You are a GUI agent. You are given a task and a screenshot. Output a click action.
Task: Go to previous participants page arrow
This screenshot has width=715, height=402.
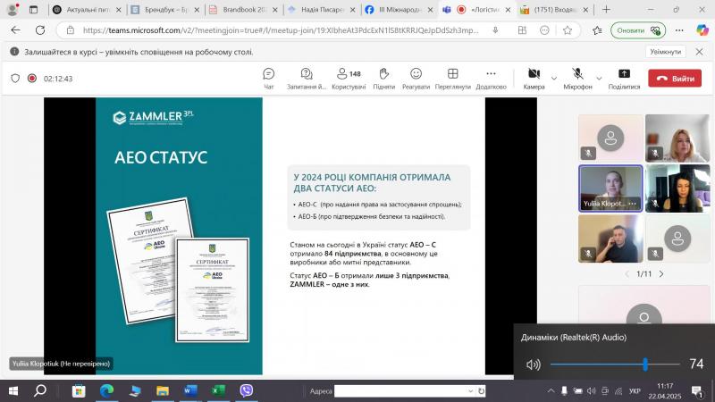[x=627, y=274]
